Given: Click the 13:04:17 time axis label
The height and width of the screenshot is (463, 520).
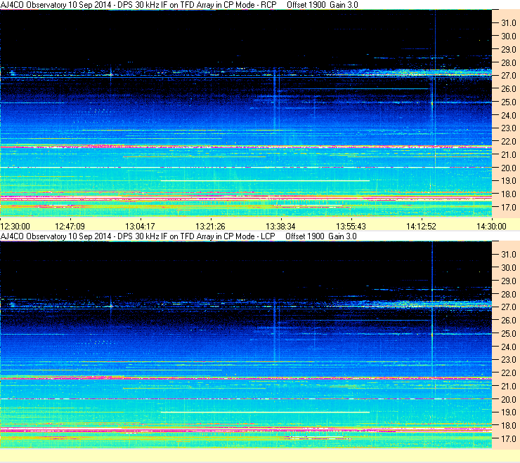Looking at the screenshot, I should point(140,226).
